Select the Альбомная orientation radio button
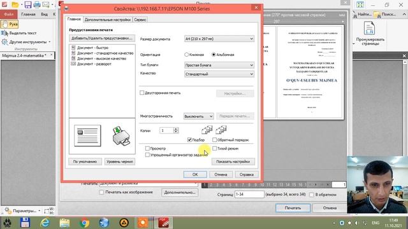Viewport: 408px width, 229px height. pyautogui.click(x=214, y=55)
